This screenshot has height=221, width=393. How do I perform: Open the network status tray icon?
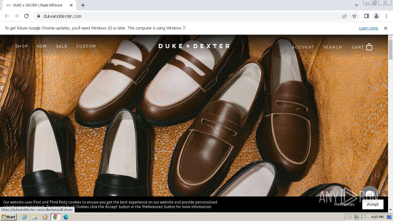click(x=356, y=217)
